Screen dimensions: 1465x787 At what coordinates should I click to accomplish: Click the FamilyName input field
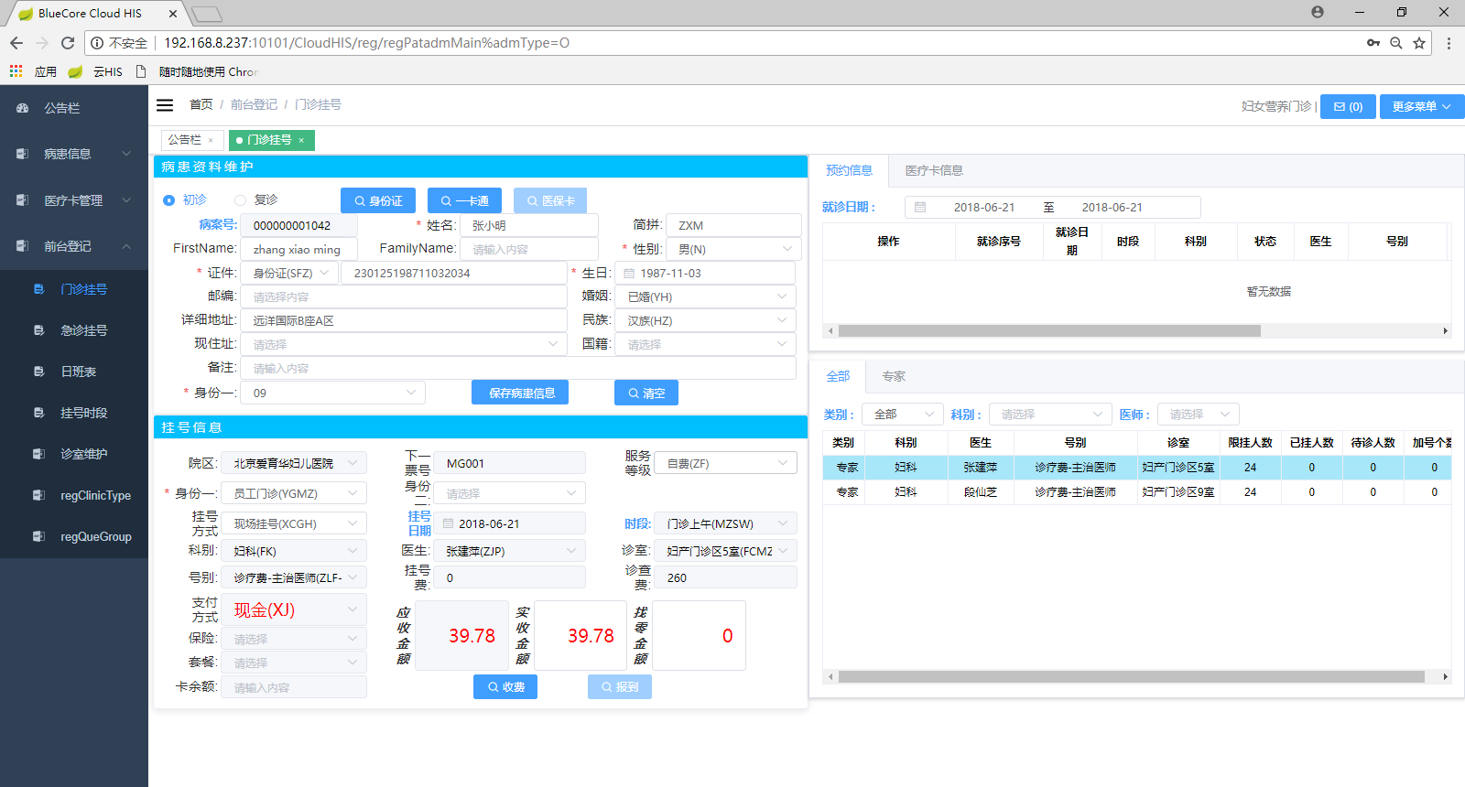[x=528, y=249]
